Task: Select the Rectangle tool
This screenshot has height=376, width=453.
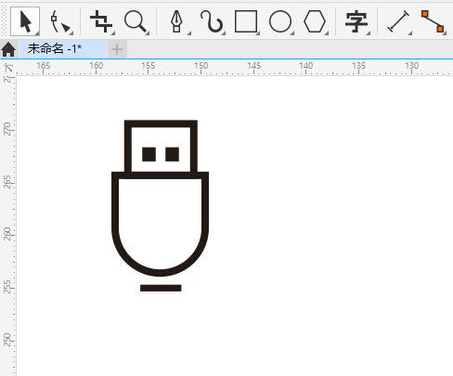Action: [246, 21]
